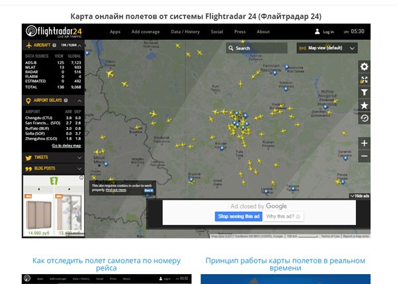Open link Принцип работы карты полетов
Viewport: 397px width, 284px height.
pos(285,264)
